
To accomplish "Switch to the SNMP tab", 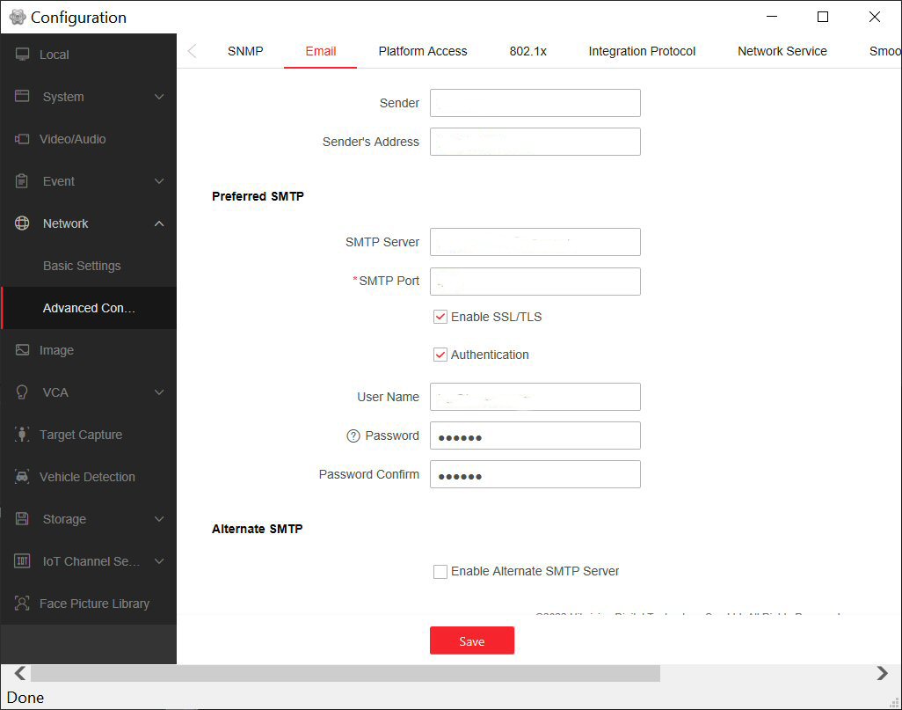I will pyautogui.click(x=245, y=51).
